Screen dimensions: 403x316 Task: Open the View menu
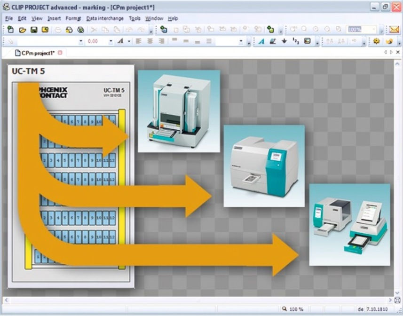(x=37, y=18)
